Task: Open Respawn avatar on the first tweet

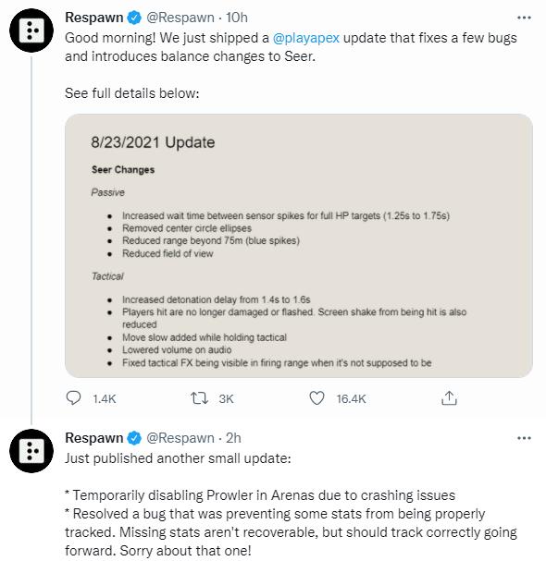Action: point(31,30)
